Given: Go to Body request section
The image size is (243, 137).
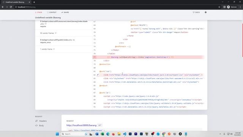Looking at the screenshot, I should (x=39, y=126).
